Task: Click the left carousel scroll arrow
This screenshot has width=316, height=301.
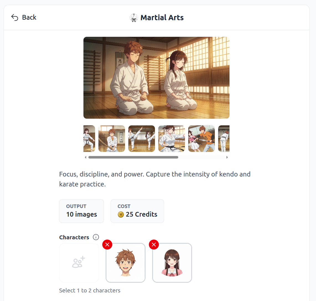Action: [x=85, y=157]
